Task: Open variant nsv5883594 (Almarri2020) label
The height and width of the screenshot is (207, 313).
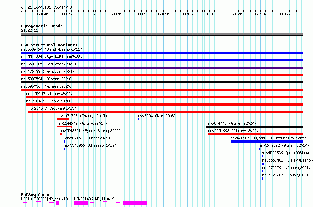Action: tap(46, 79)
